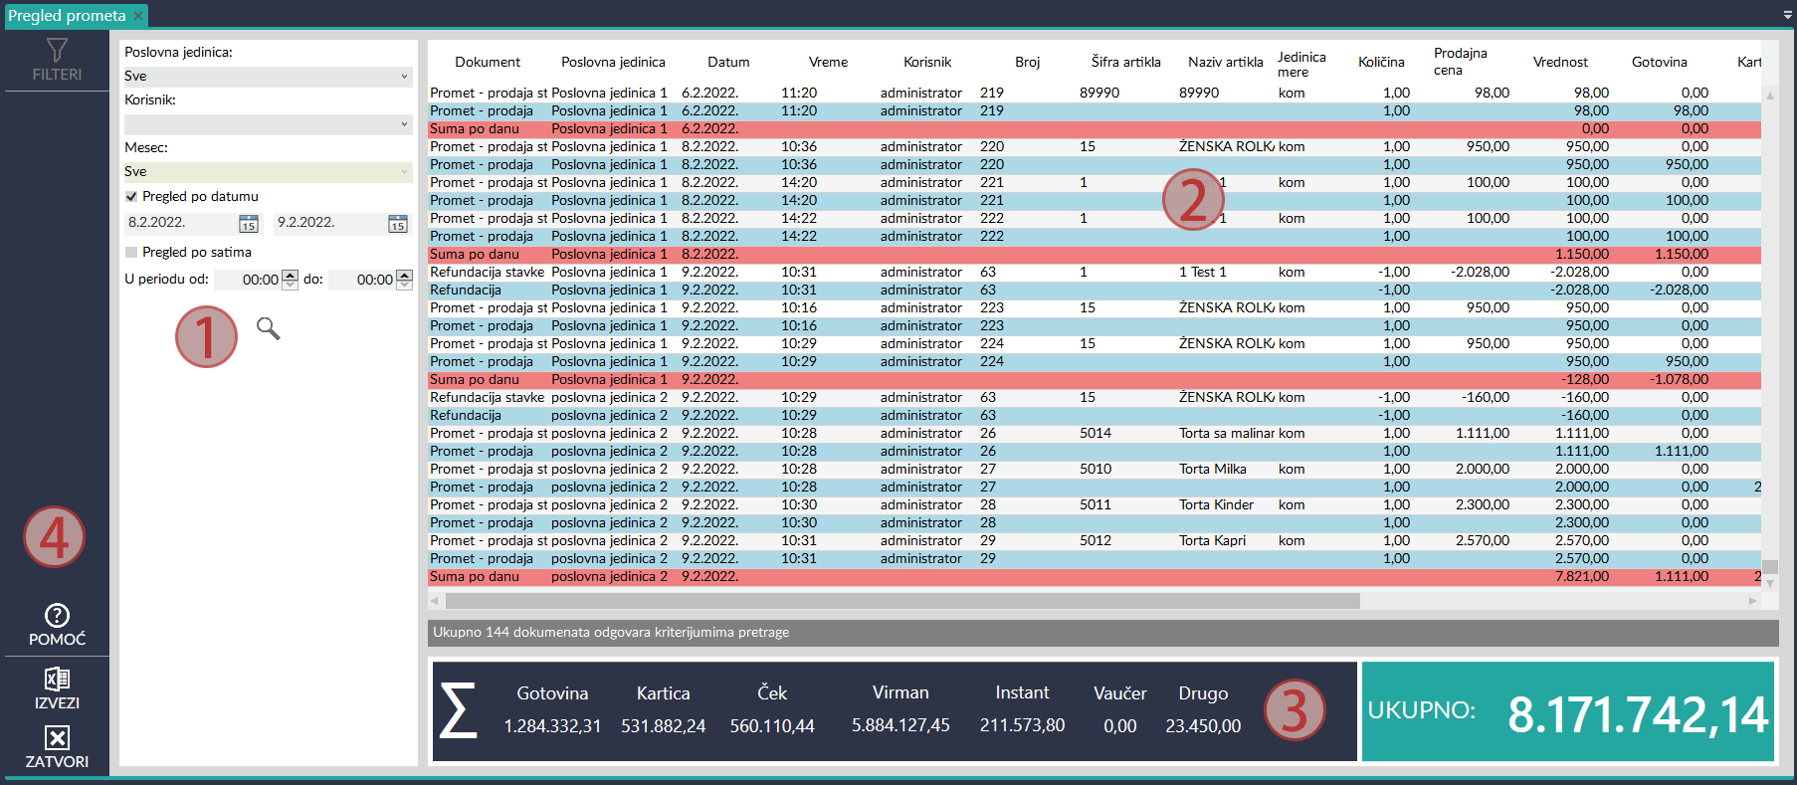Screen dimensions: 1797x785
Task: Click the vertical scrollbar thumb
Action: (x=1770, y=567)
